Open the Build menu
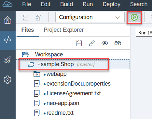 67,4
